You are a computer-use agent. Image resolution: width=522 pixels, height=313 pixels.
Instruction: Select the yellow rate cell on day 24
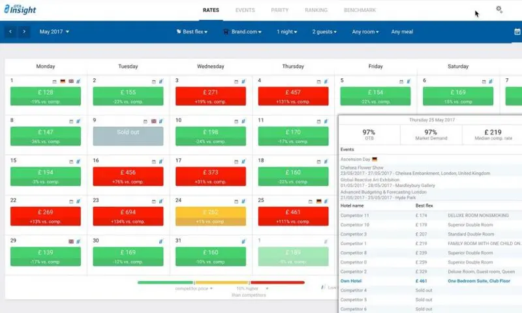211,216
